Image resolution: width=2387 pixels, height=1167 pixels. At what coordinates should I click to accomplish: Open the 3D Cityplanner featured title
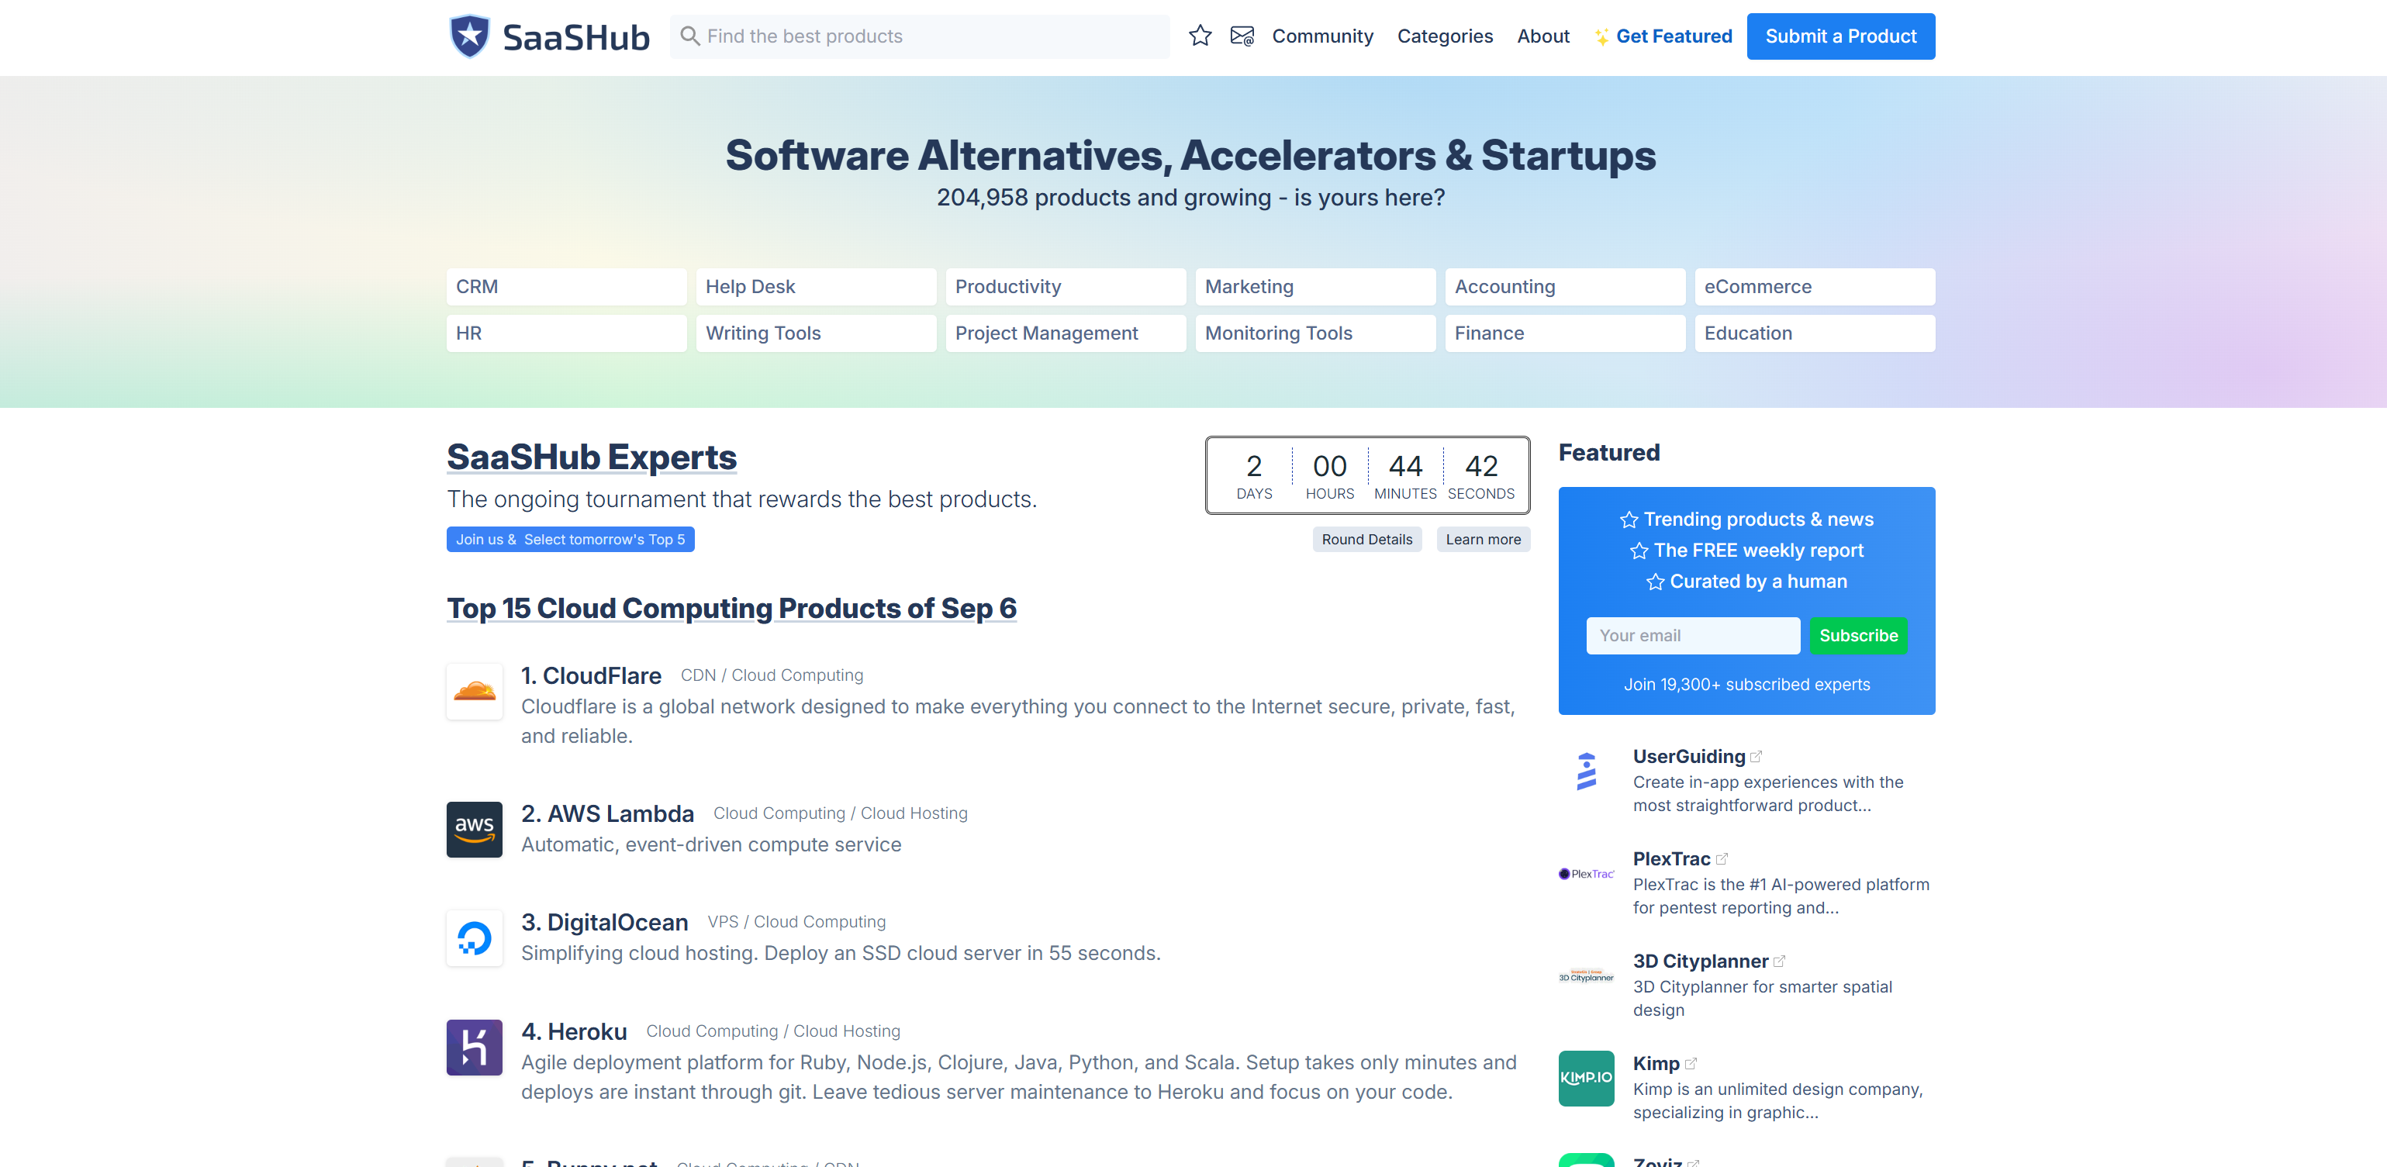1699,962
